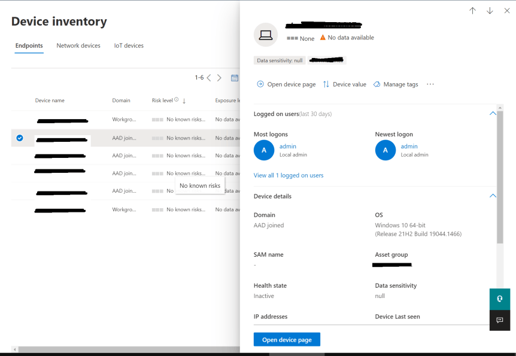
Task: Go to the next page of devices
Action: pos(219,78)
